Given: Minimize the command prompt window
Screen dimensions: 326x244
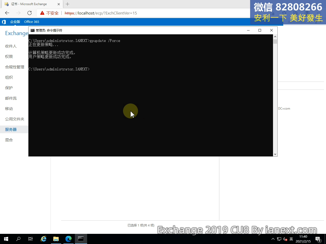Looking at the screenshot, I should 248,30.
